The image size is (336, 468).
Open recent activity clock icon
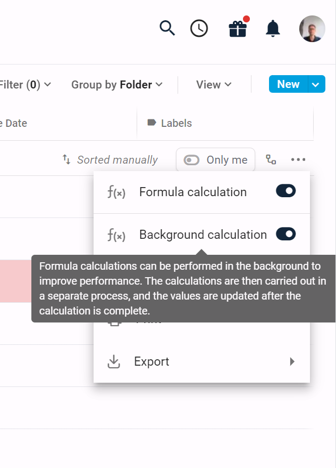pos(199,28)
